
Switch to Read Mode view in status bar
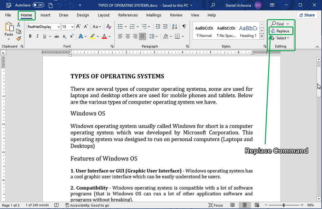click(232, 205)
